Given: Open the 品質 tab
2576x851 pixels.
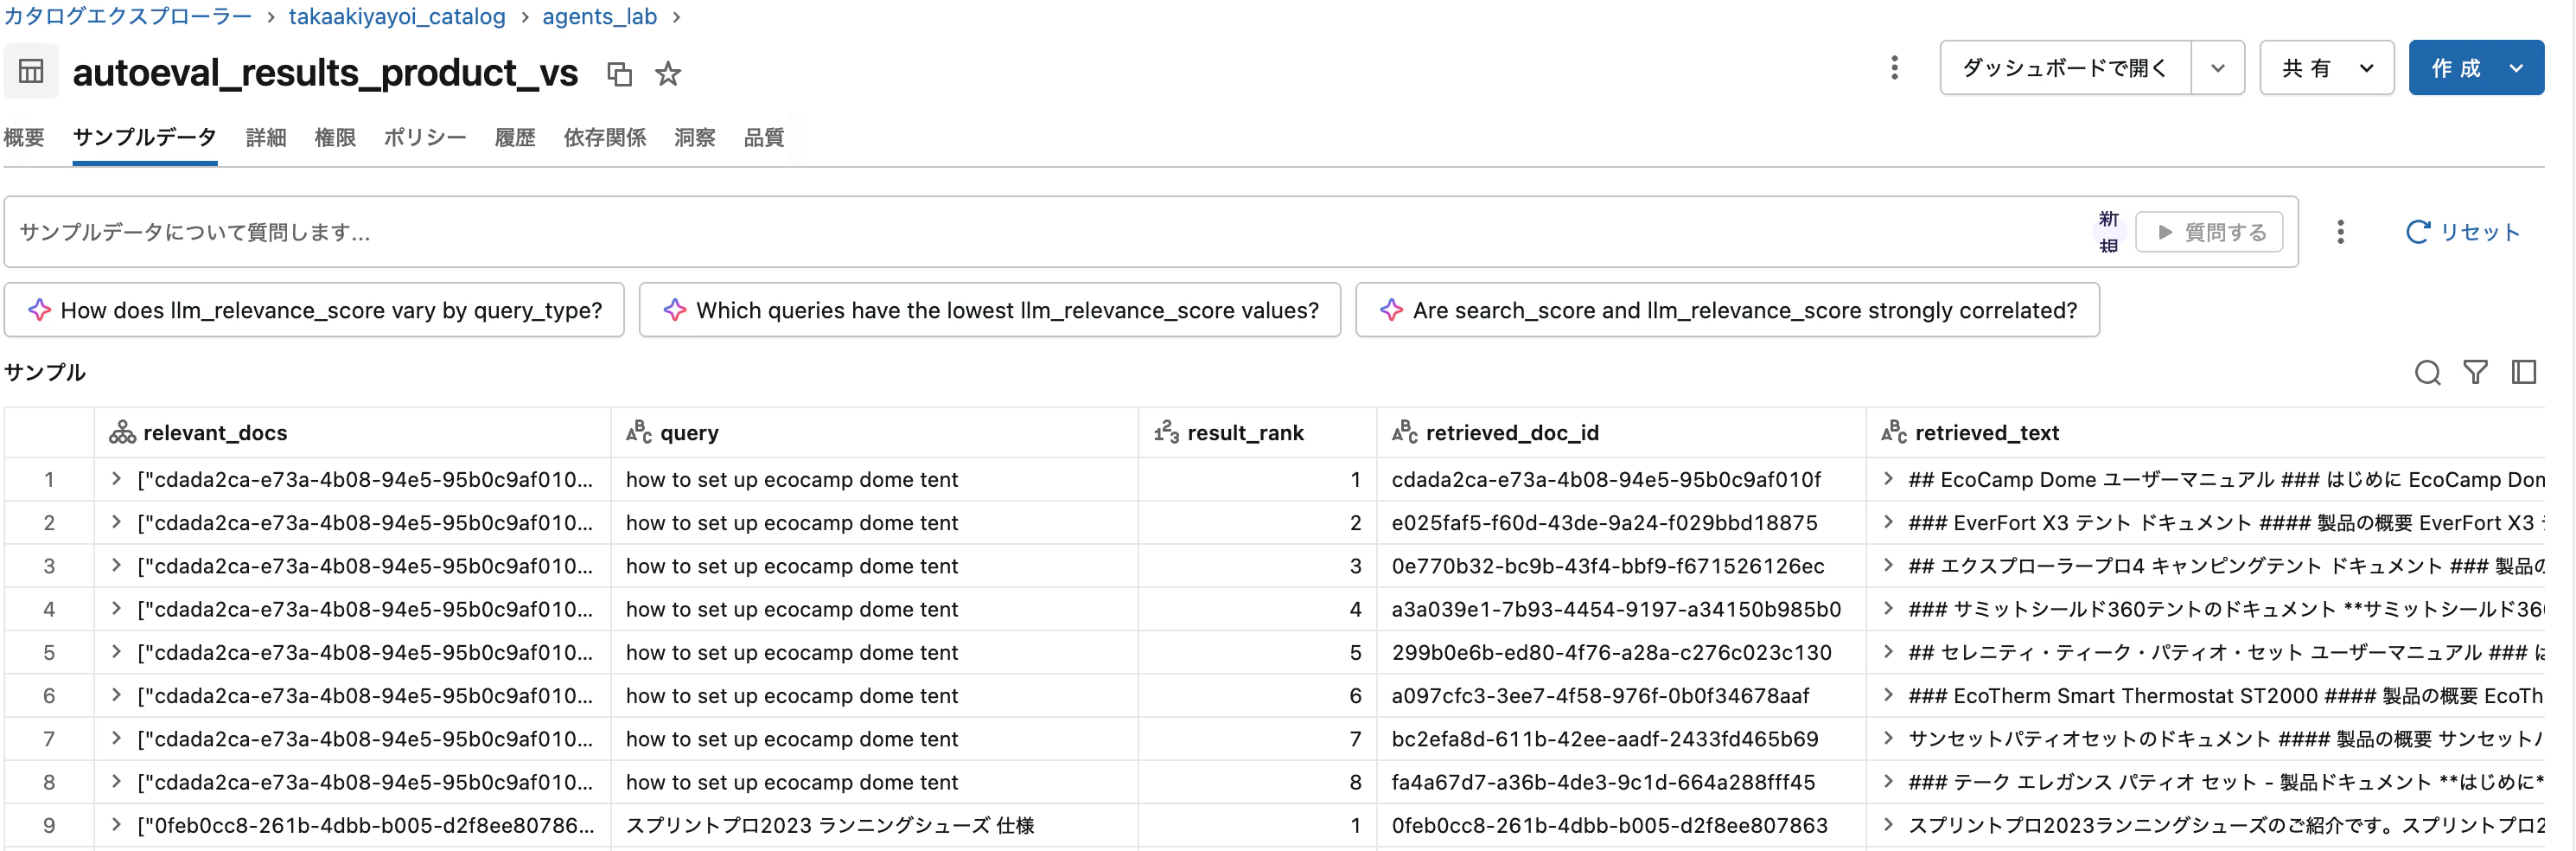Looking at the screenshot, I should [763, 137].
